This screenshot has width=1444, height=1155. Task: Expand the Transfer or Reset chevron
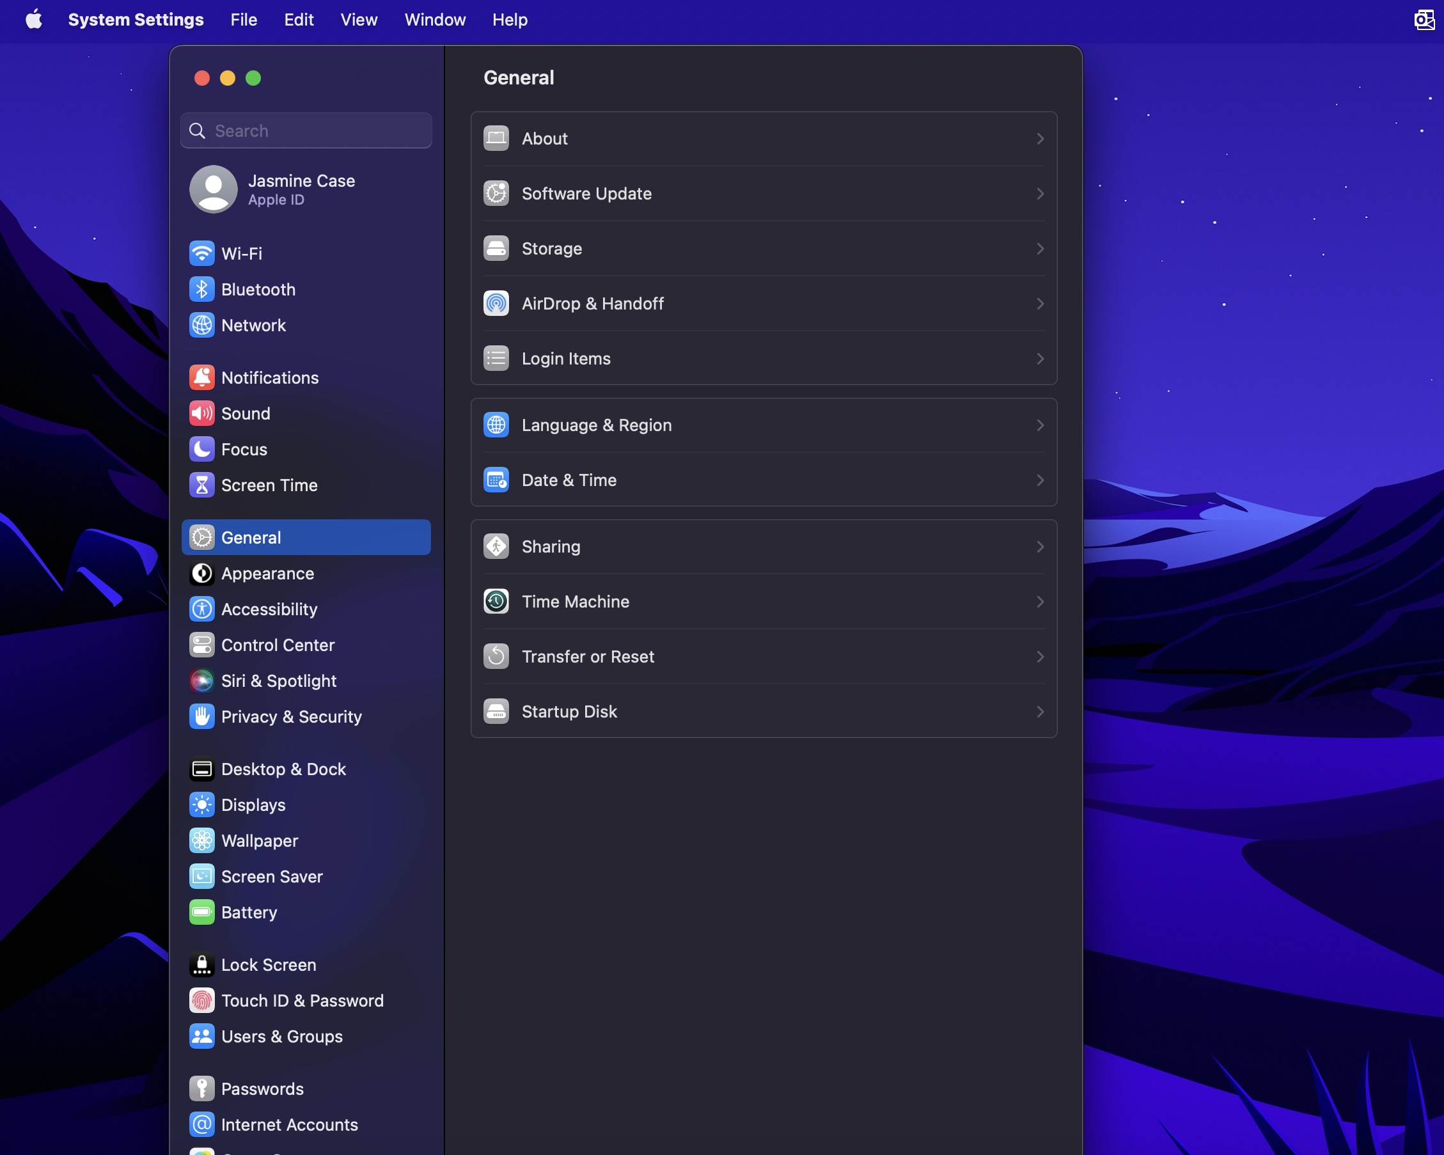1040,657
